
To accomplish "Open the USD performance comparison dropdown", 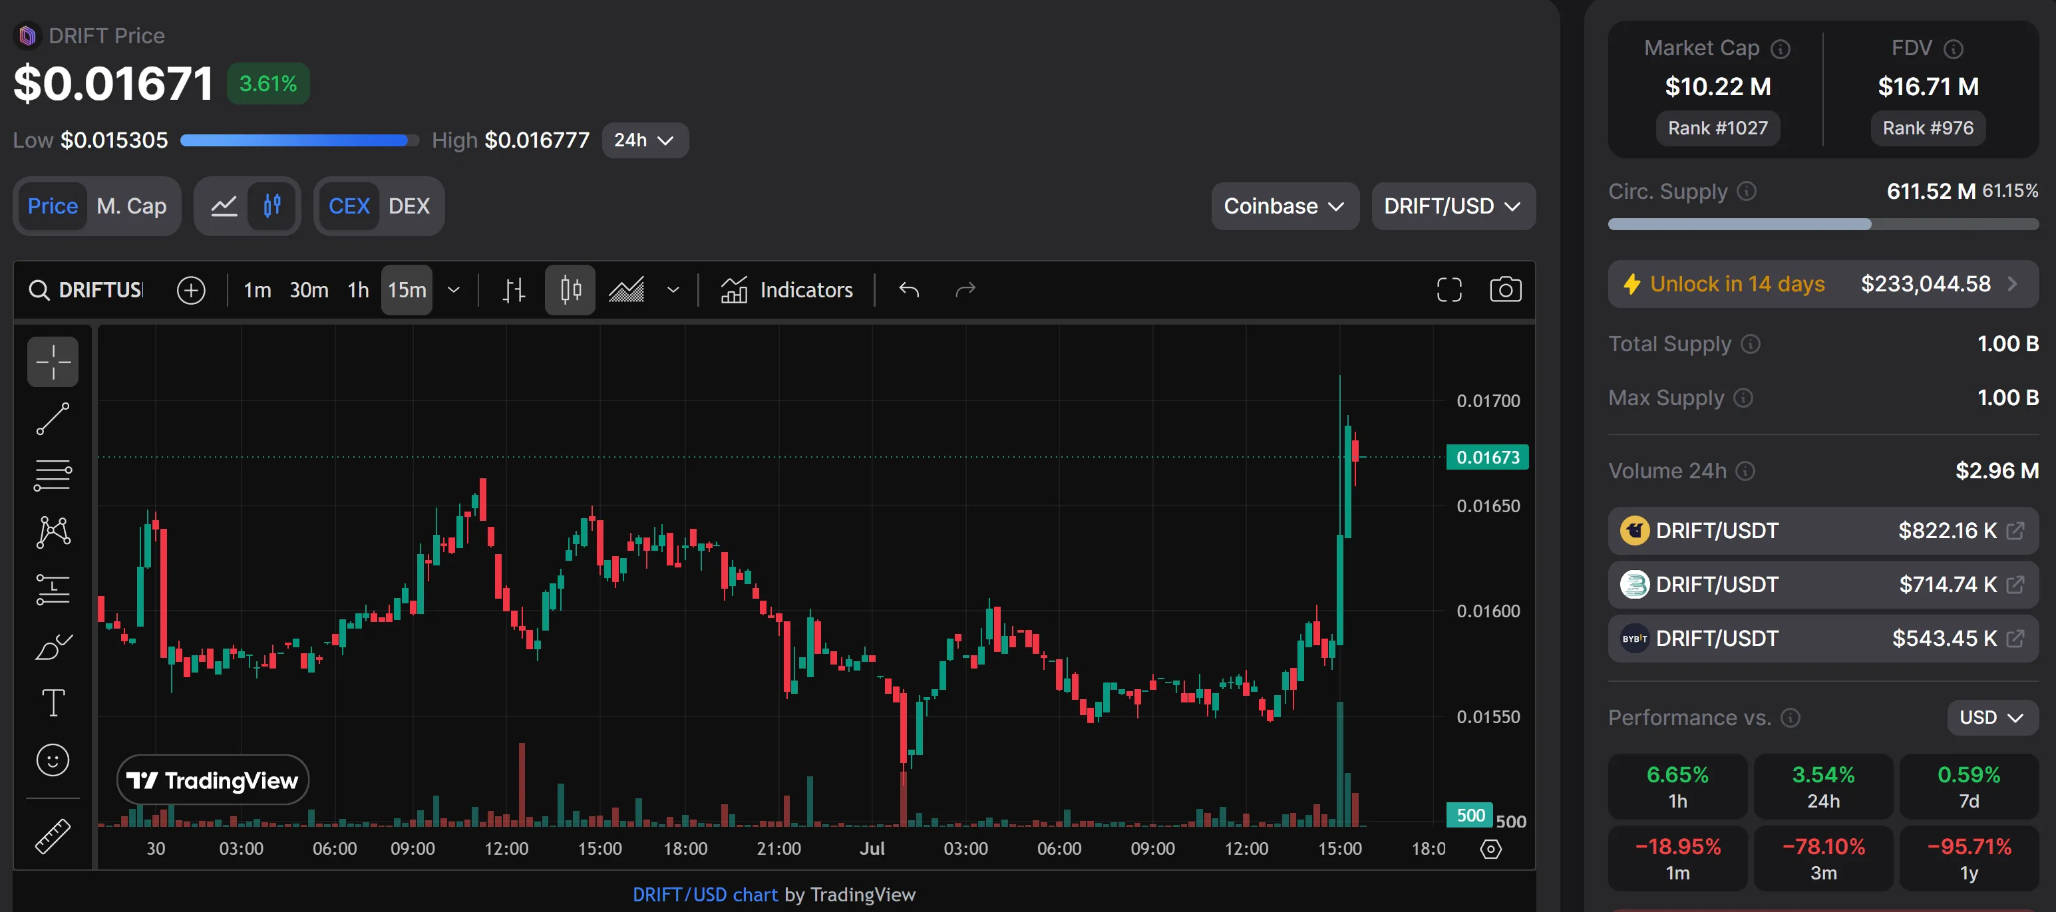I will [1992, 718].
